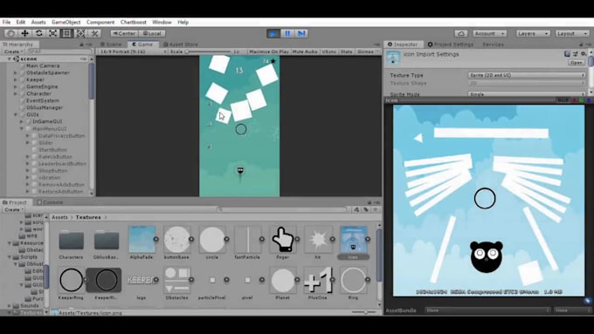594x334 pixels.
Task: Select the KeeperRing texture
Action: [x=71, y=283]
